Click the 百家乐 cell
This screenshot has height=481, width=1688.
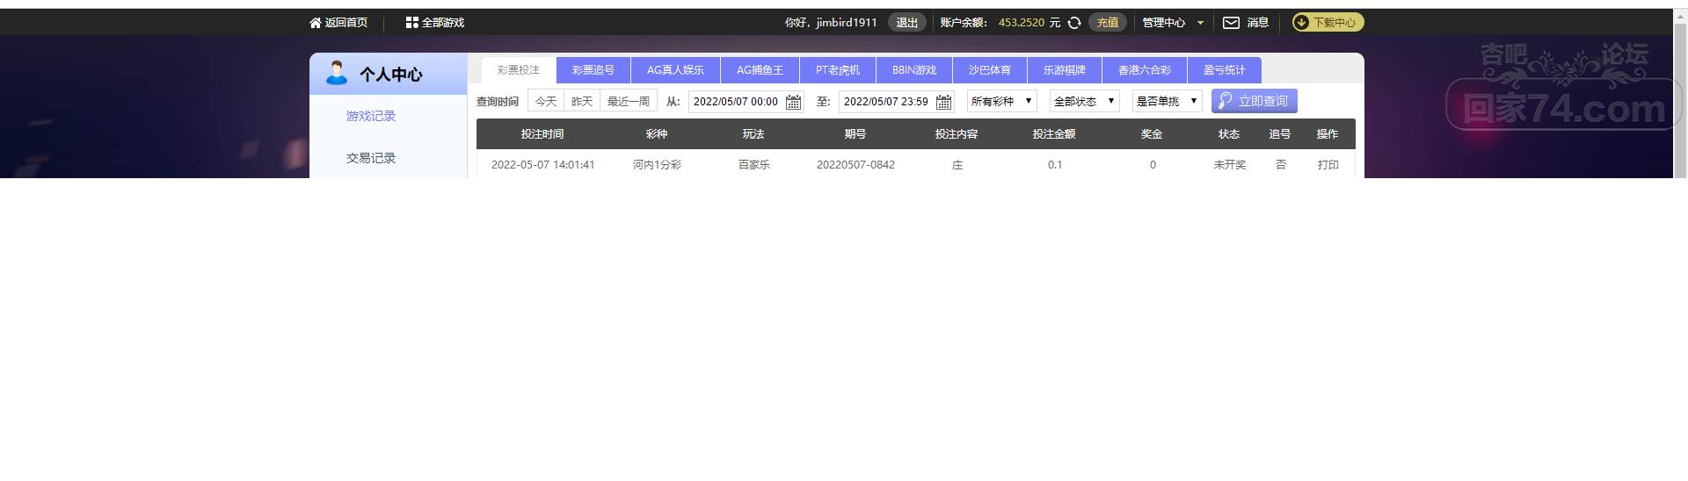754,165
